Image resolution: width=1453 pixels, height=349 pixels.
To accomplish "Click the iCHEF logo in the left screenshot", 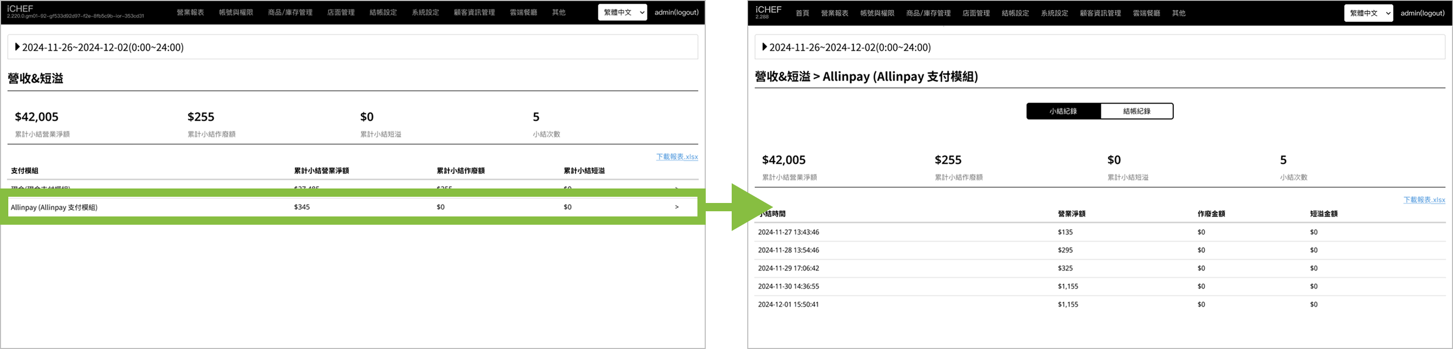I will coord(20,8).
